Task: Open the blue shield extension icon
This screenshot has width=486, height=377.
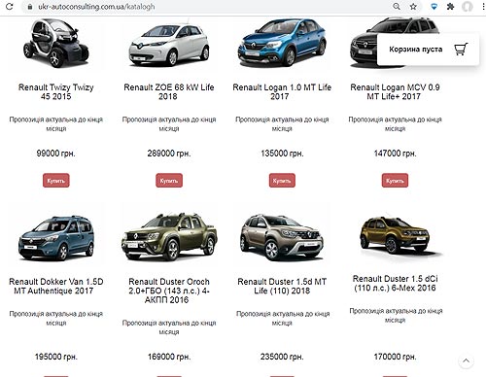Action: pyautogui.click(x=434, y=6)
